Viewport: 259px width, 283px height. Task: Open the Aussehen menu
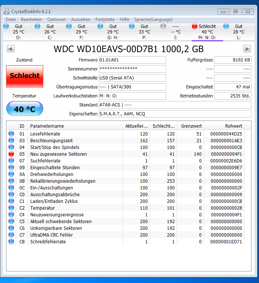tap(80, 19)
